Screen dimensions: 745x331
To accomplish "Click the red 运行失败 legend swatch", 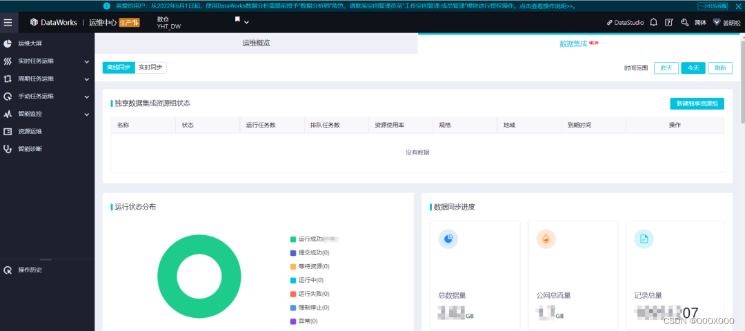I will coord(292,294).
